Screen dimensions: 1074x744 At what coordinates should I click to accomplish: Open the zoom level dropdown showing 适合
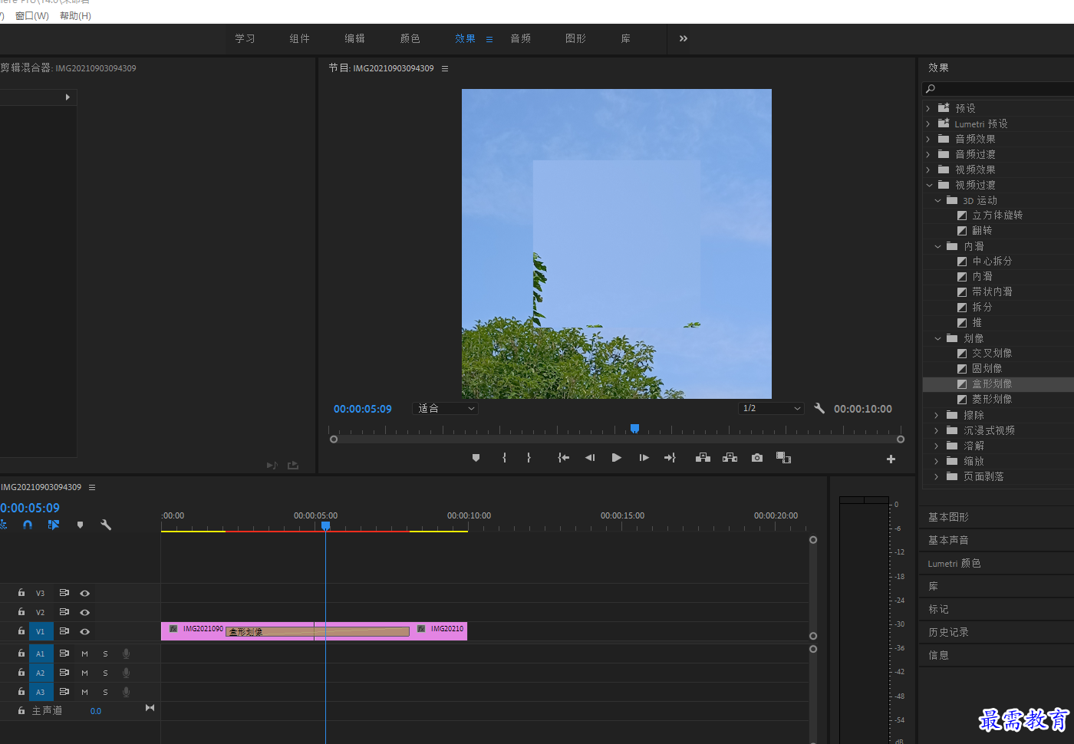point(446,409)
